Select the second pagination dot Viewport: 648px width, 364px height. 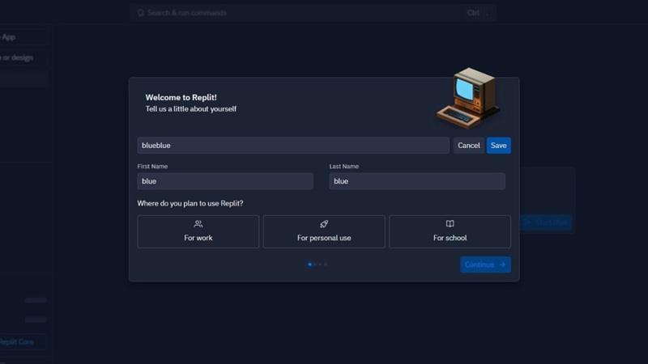[x=315, y=265]
